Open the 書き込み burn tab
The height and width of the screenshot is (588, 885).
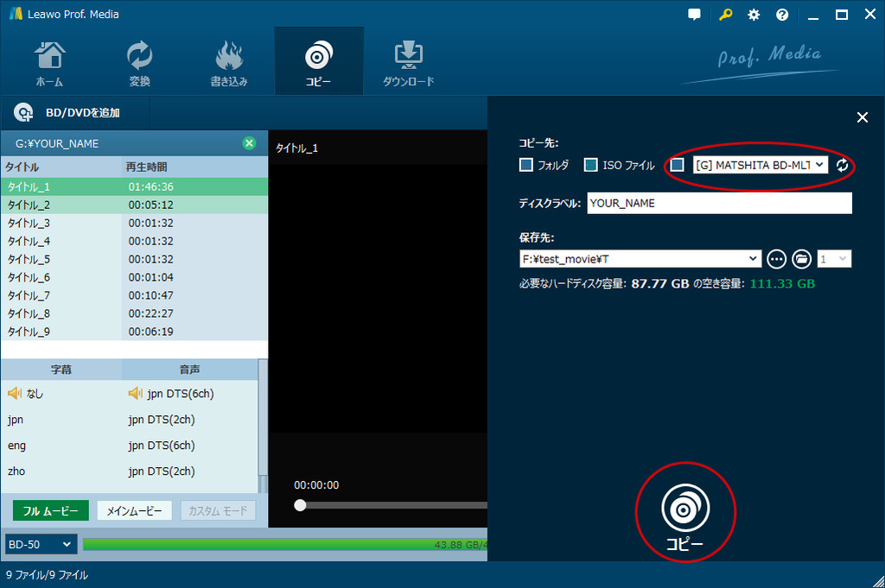click(x=228, y=63)
